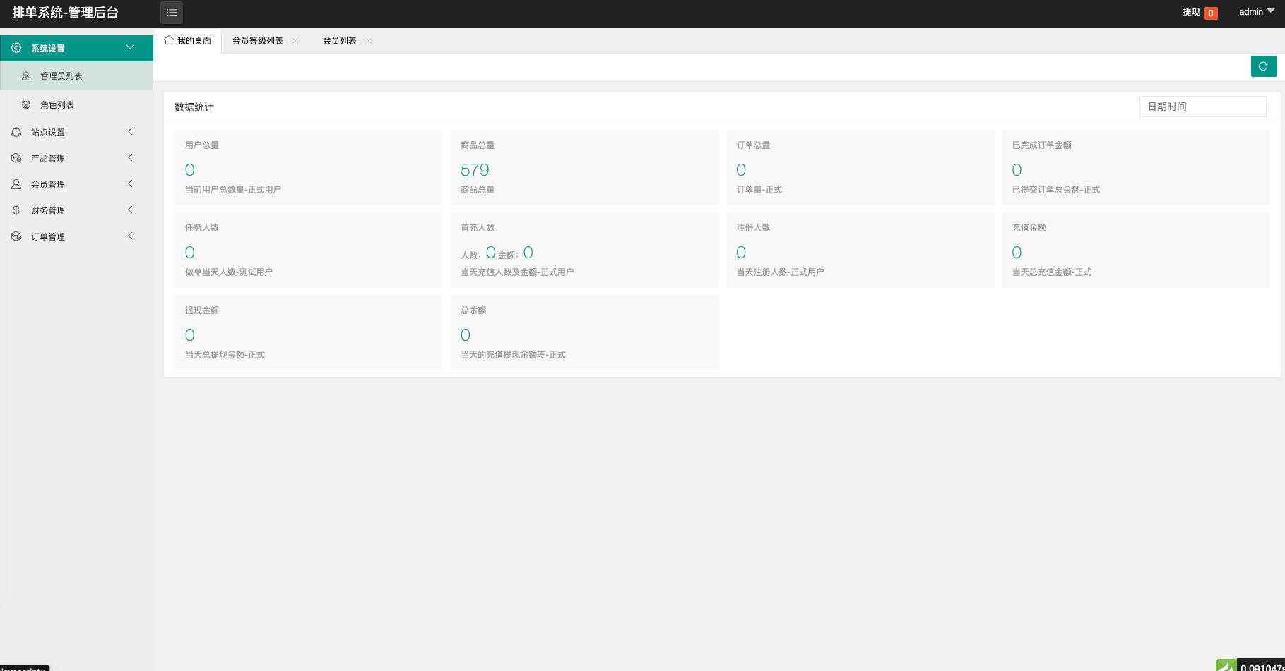Open the admin account dropdown

[1257, 12]
